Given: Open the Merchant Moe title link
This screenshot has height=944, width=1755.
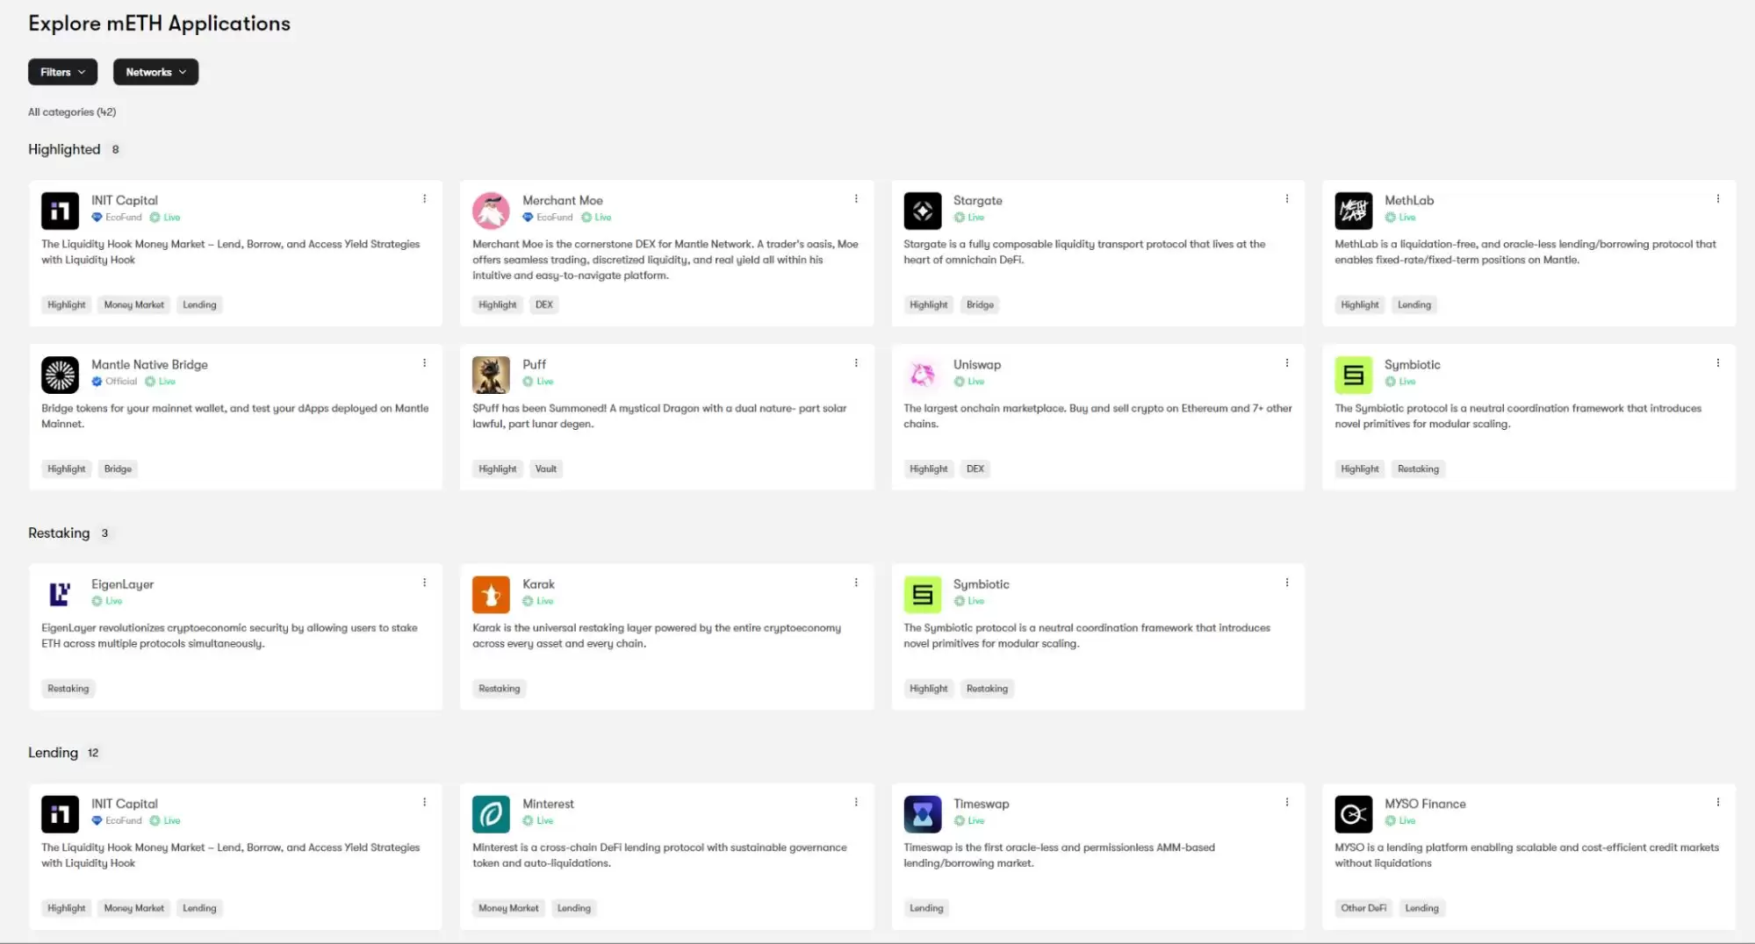Looking at the screenshot, I should coord(563,201).
